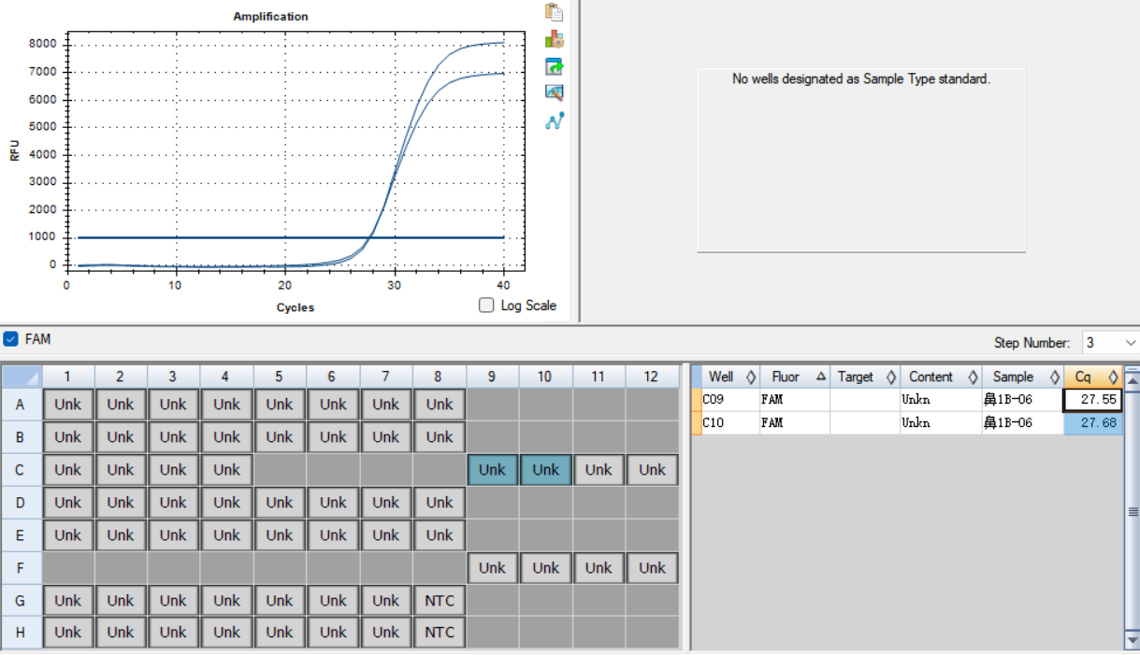
Task: Select well F12 Unk
Action: click(x=652, y=568)
